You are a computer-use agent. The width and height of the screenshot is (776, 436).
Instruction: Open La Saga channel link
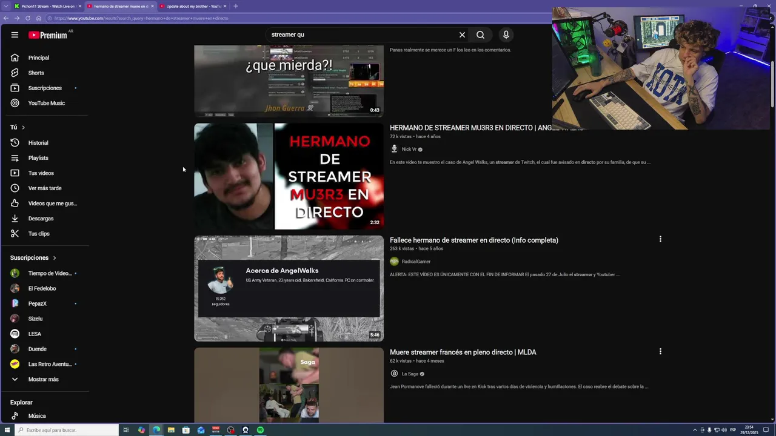pyautogui.click(x=410, y=374)
